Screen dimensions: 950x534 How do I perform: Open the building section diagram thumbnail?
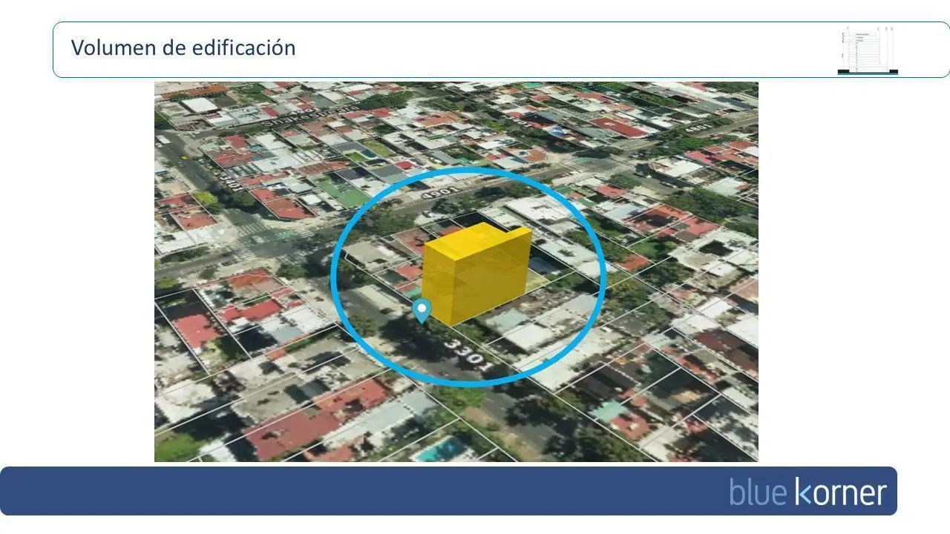pyautogui.click(x=868, y=50)
